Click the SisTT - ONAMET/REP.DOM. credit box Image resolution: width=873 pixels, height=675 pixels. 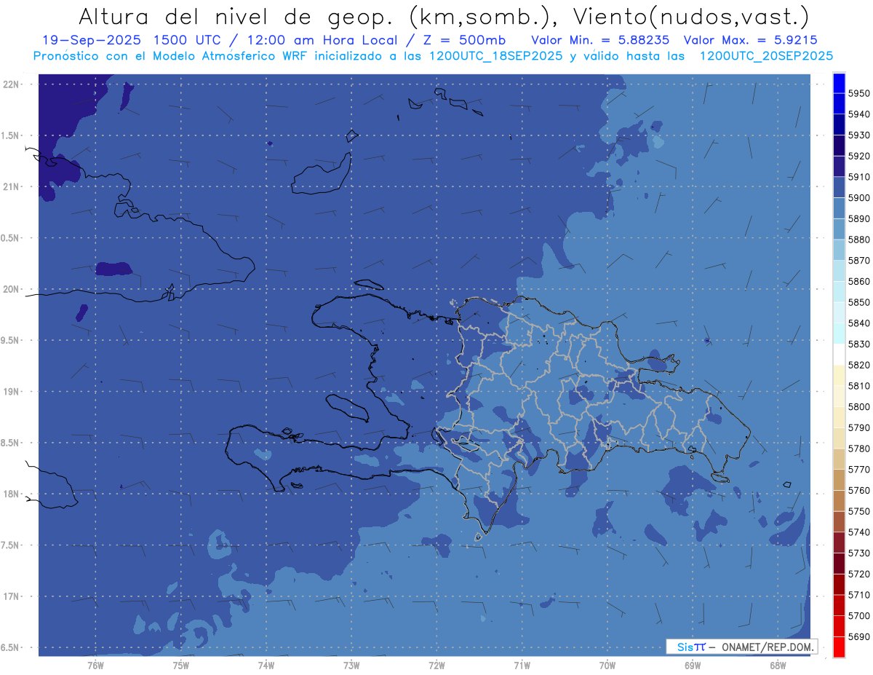[x=741, y=647]
